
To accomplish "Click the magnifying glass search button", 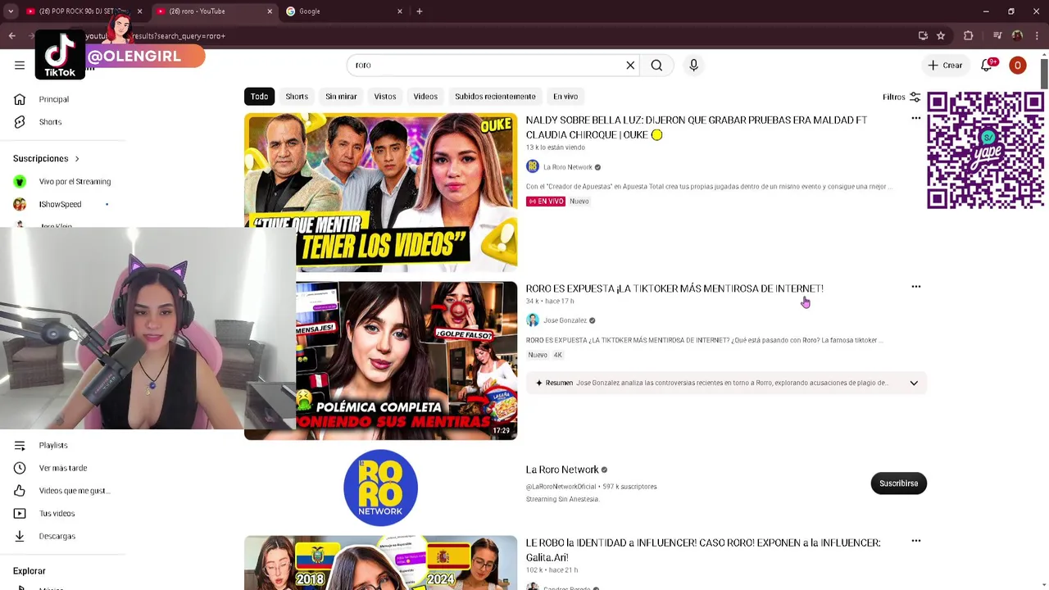I will (656, 66).
